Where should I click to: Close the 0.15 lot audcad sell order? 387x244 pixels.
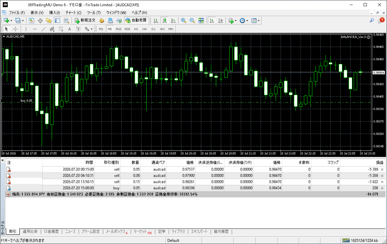pos(382,182)
